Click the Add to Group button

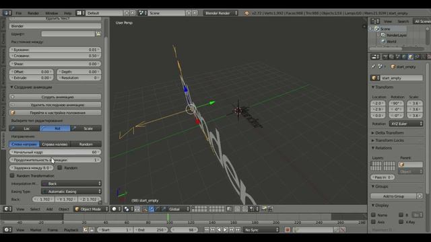tap(393, 196)
